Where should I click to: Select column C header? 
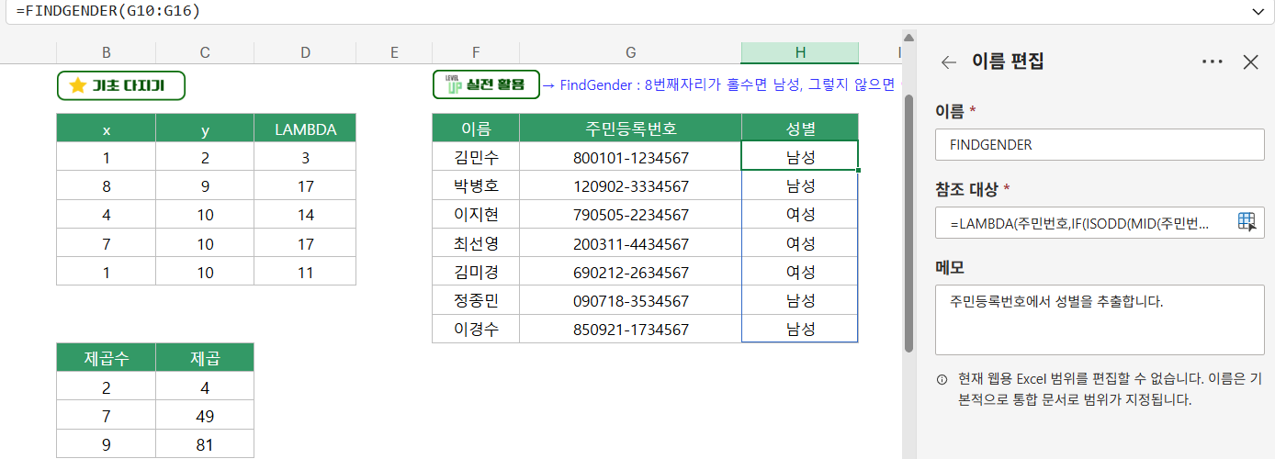205,52
